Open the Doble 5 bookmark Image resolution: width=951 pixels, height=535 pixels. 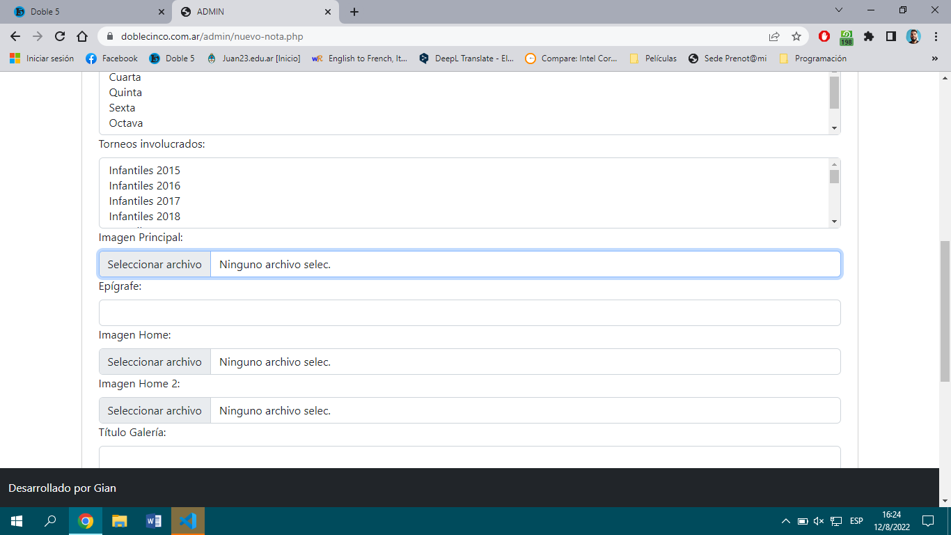172,59
